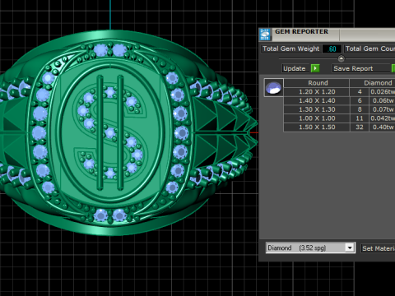This screenshot has width=395, height=296.
Task: Click the Total Gem Weight value field
Action: [332, 49]
